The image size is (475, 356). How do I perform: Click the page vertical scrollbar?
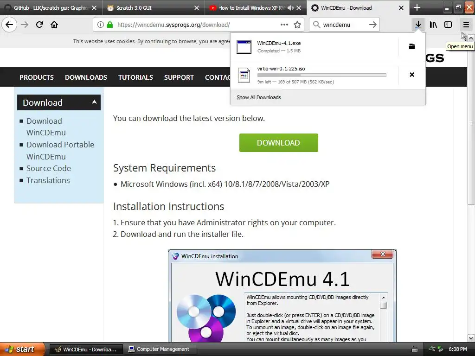coord(471,122)
